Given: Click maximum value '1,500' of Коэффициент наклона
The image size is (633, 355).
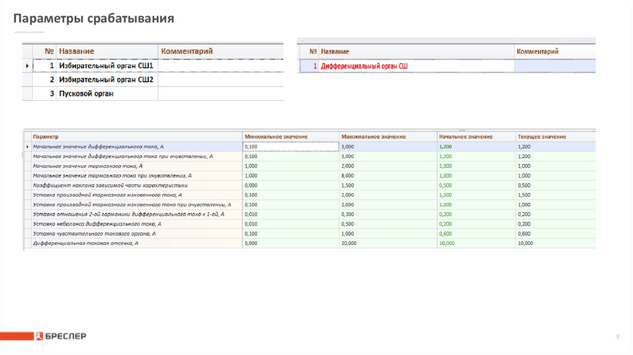Looking at the screenshot, I should pyautogui.click(x=388, y=186).
